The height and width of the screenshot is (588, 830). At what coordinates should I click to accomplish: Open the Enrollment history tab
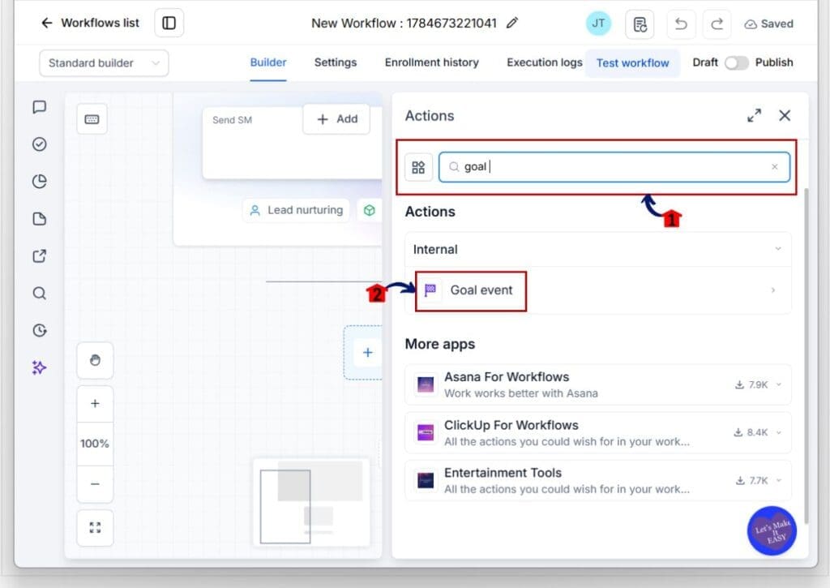tap(431, 62)
